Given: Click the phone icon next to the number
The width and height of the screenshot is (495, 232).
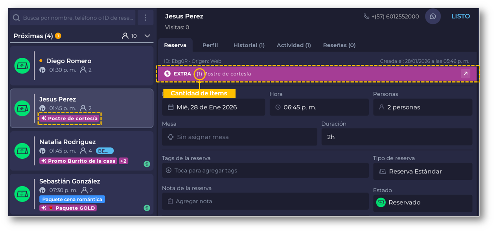Looking at the screenshot, I should pos(366,17).
